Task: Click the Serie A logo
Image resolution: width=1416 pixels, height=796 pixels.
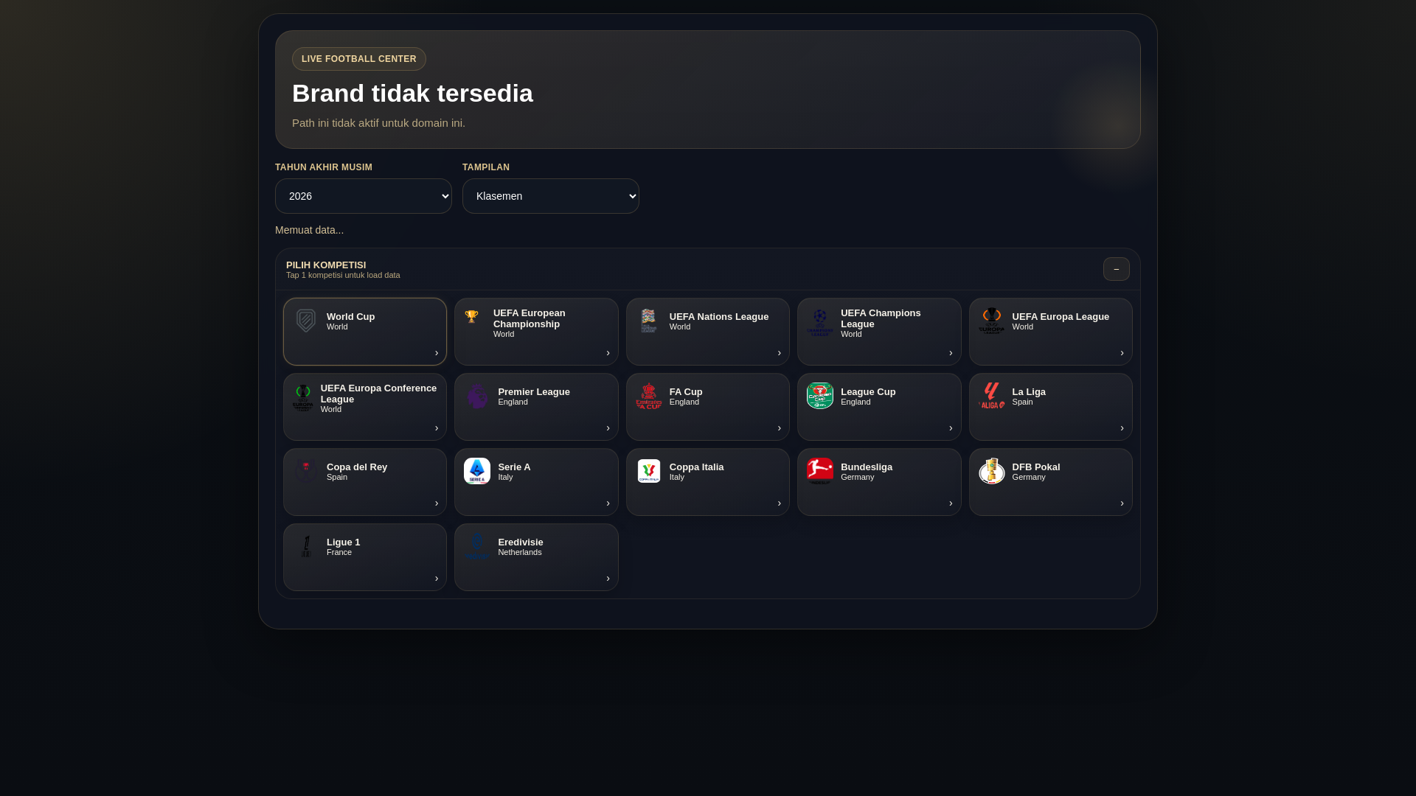Action: tap(477, 471)
